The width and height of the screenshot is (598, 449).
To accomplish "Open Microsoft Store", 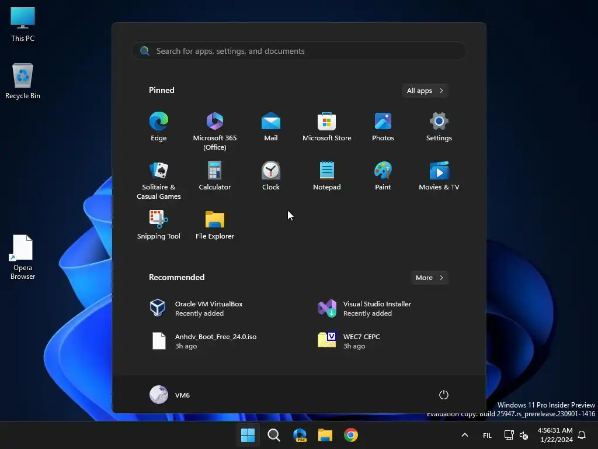I will (x=327, y=127).
